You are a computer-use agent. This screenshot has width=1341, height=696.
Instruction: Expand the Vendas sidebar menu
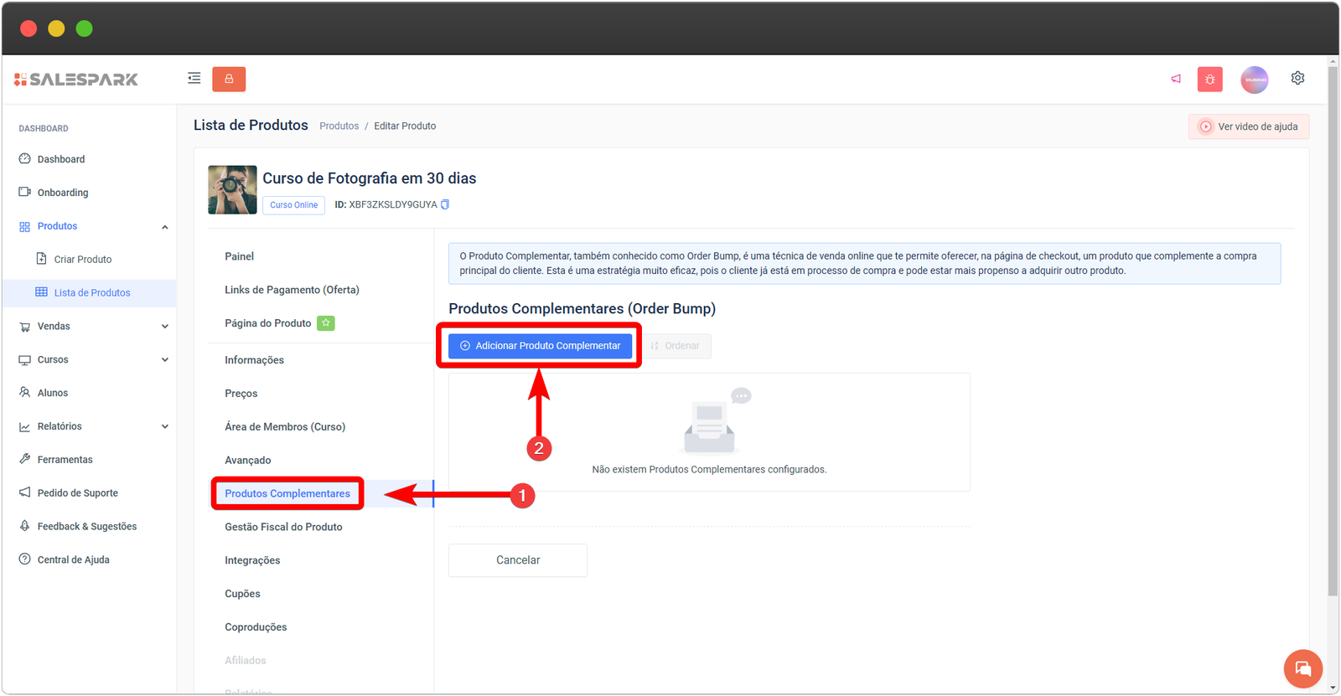(164, 327)
